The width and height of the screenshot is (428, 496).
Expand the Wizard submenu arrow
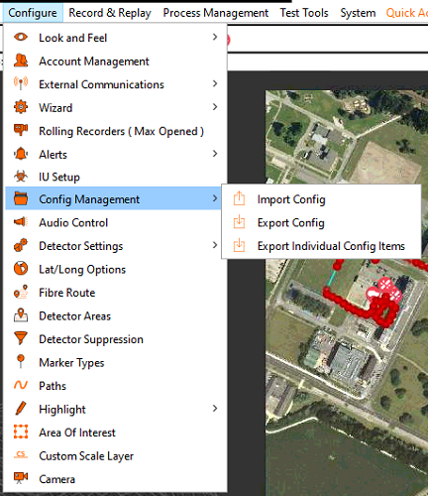tap(215, 107)
